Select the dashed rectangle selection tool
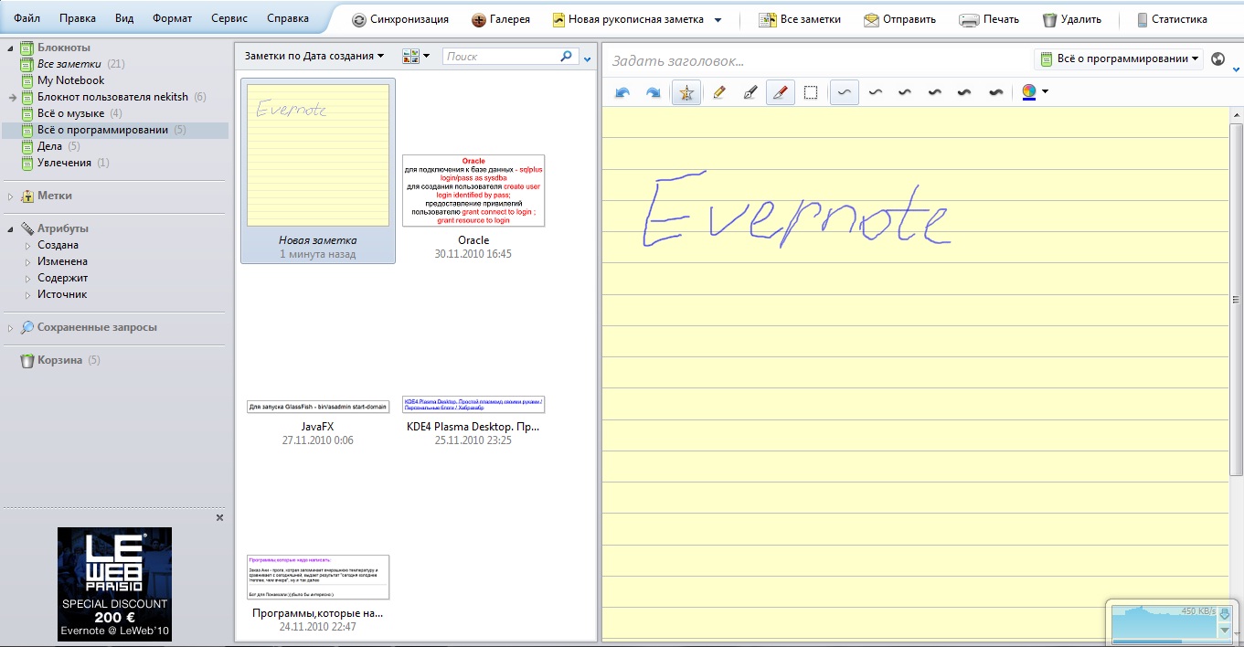1244x647 pixels. 810,92
